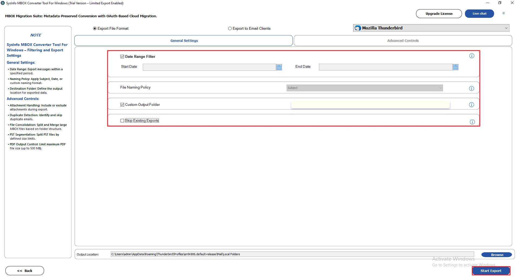
Task: Browse for a different output location
Action: 497,254
